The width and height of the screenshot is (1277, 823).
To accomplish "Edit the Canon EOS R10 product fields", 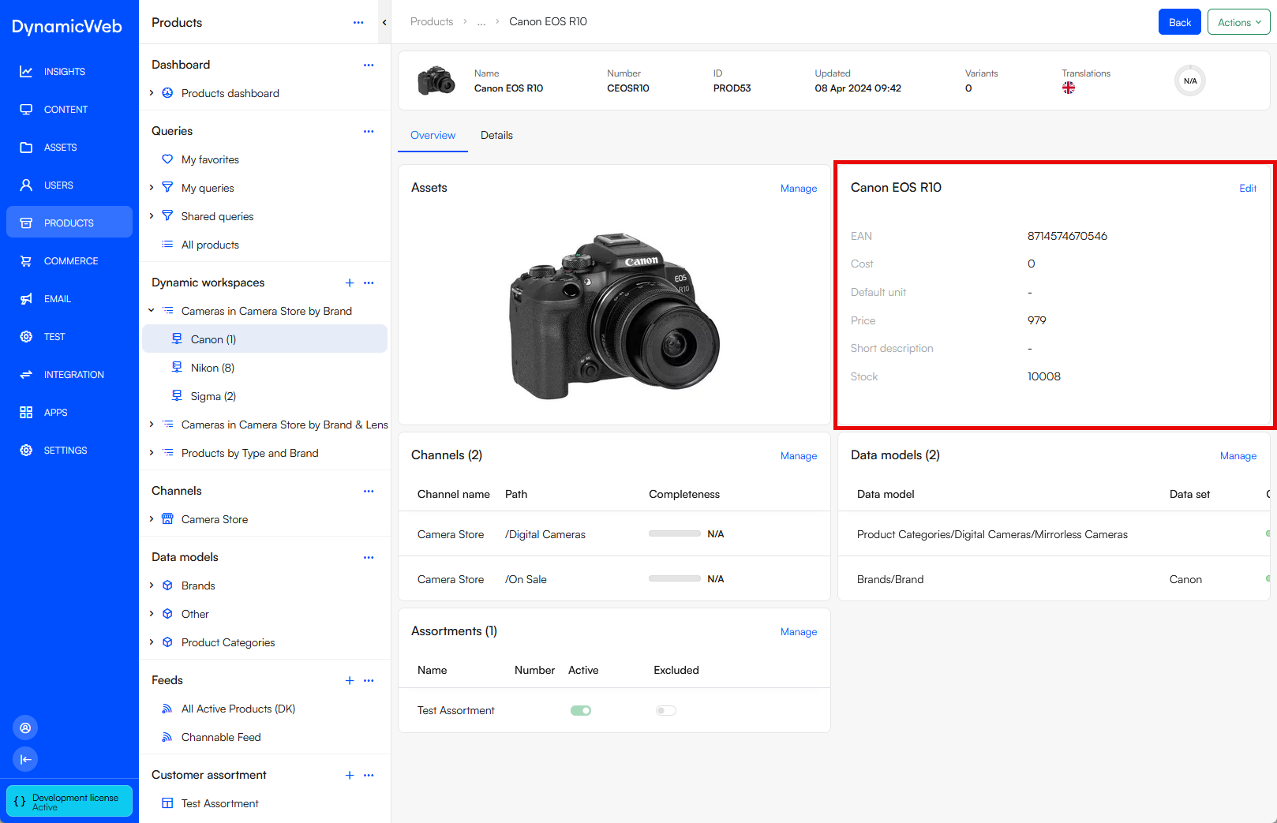I will coord(1247,188).
